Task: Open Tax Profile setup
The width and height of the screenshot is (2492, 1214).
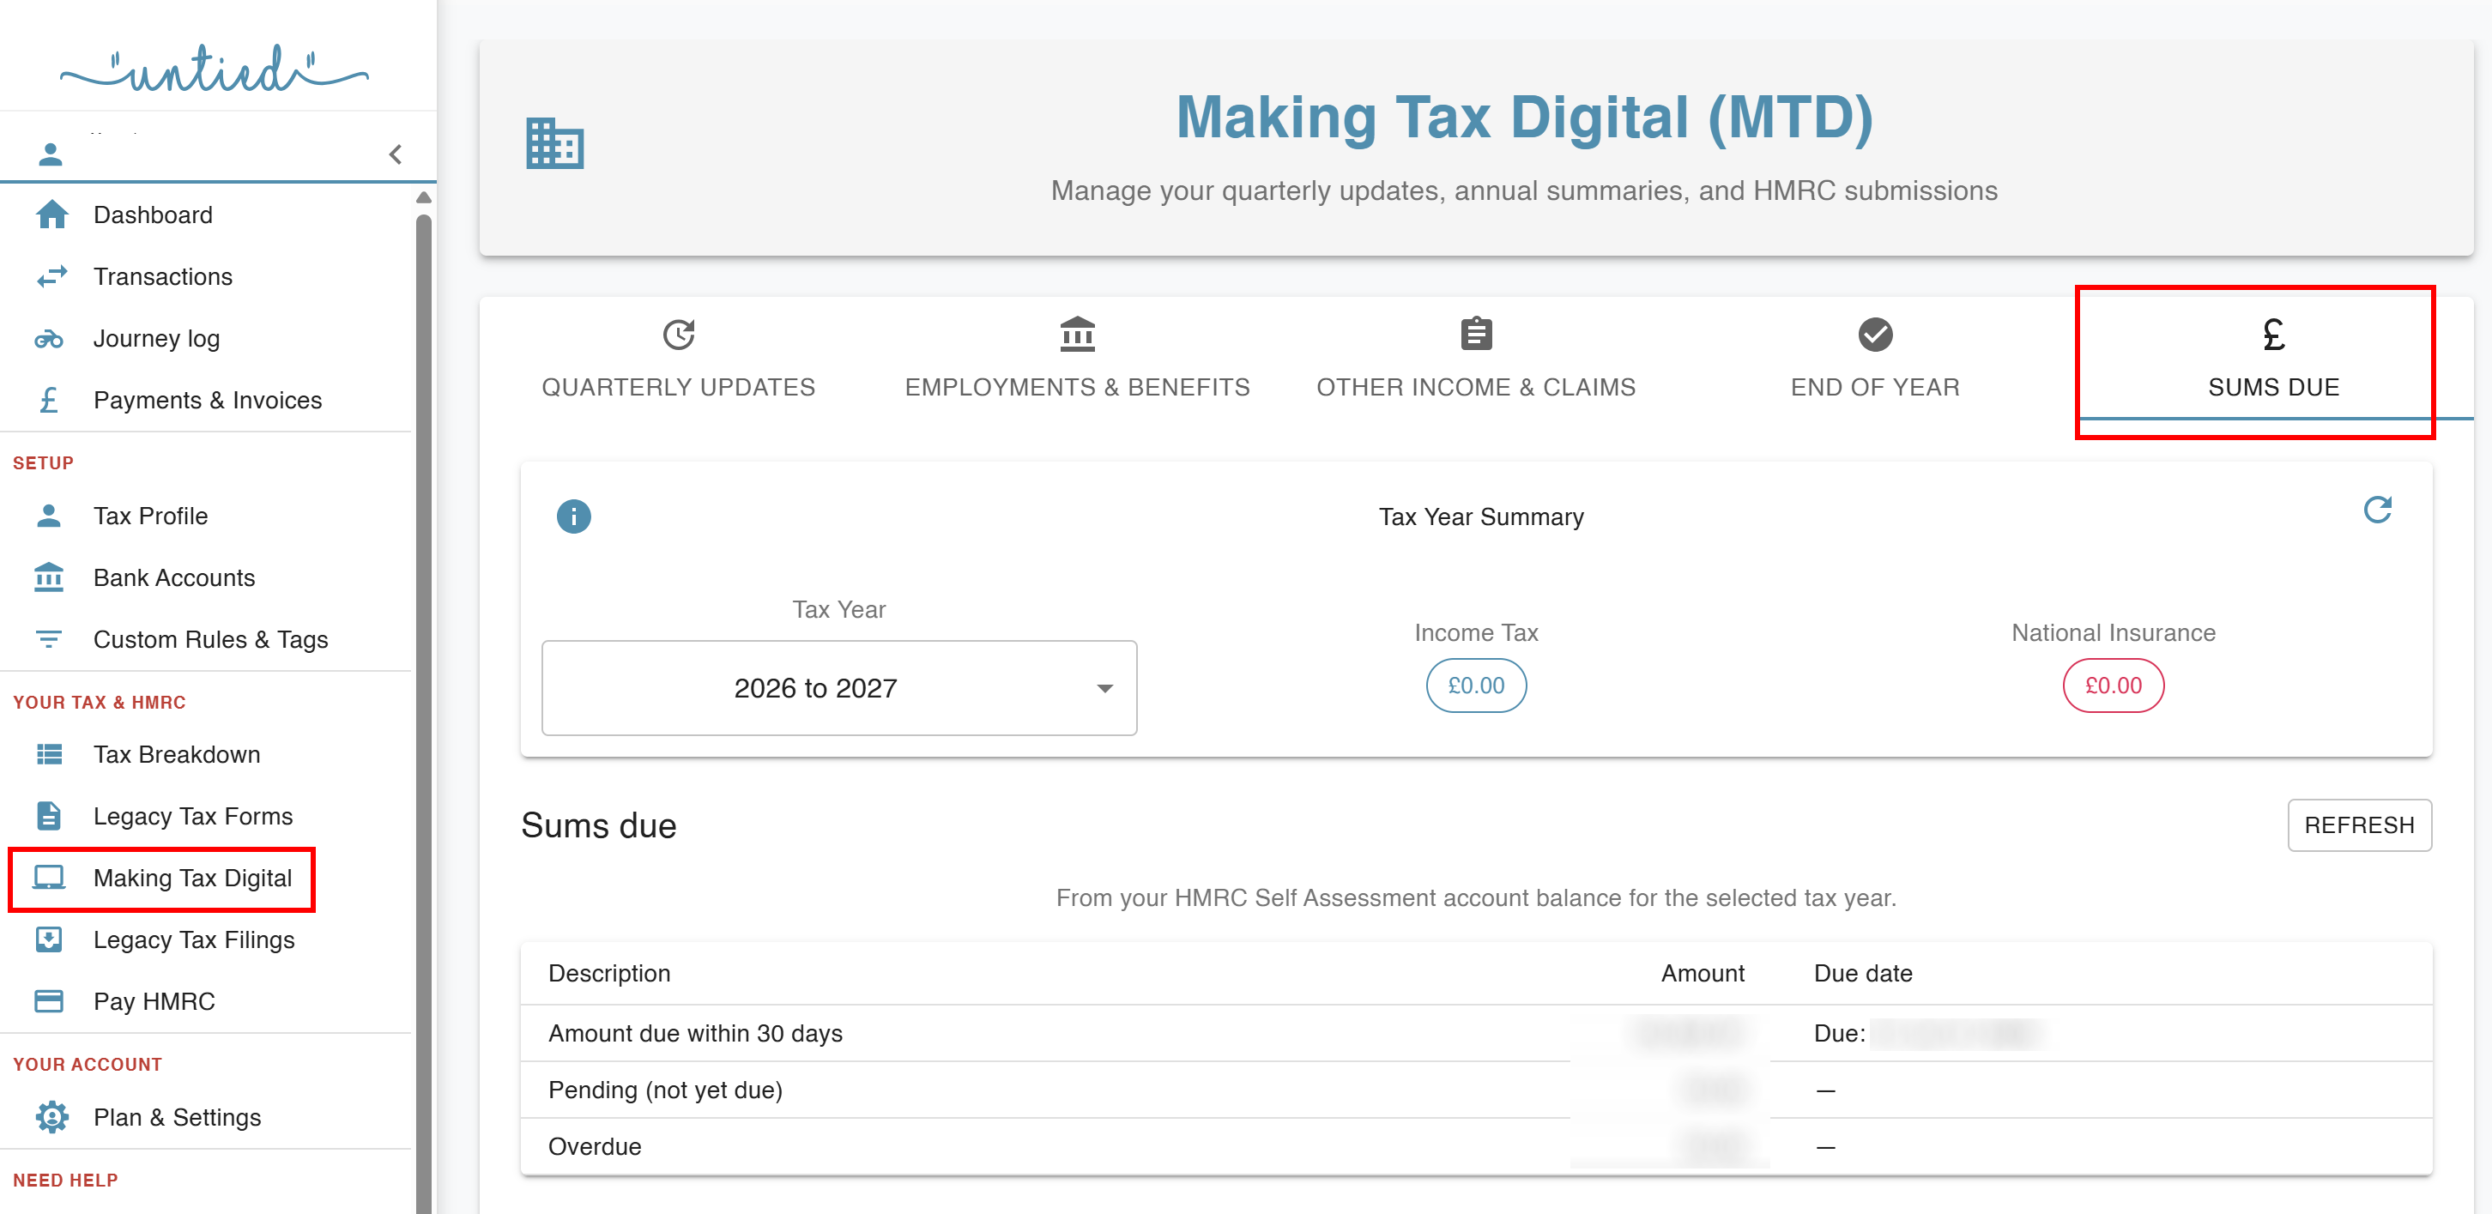Action: 150,516
